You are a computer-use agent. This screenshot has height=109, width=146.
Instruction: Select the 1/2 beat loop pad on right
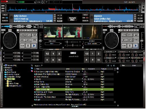click(x=87, y=54)
